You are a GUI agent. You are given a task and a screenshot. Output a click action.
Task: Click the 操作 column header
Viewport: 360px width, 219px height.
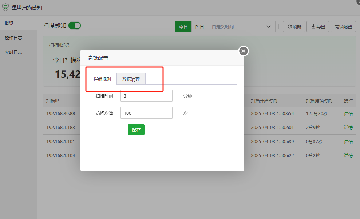348,101
